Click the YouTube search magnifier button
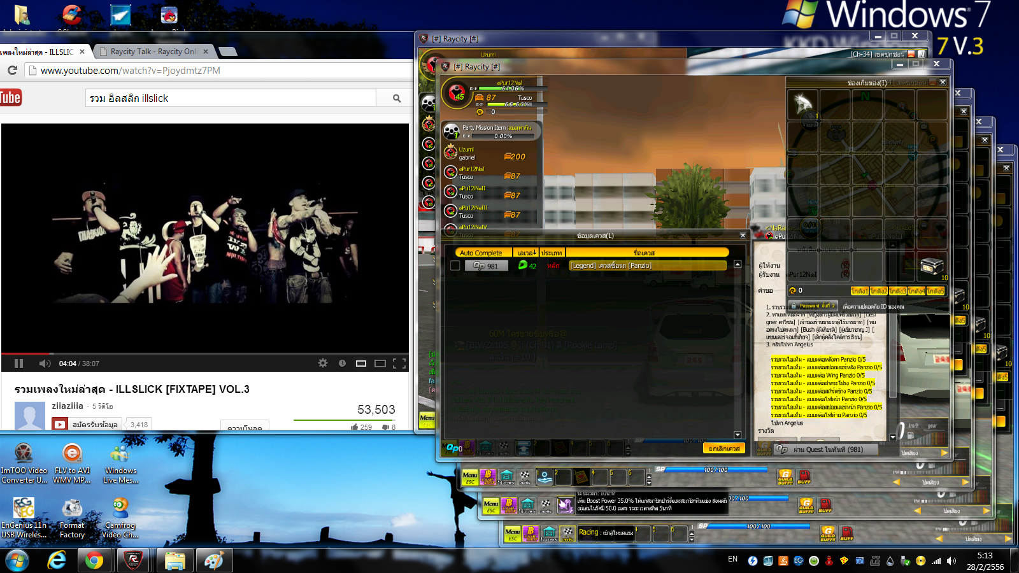This screenshot has width=1019, height=573. pyautogui.click(x=397, y=98)
